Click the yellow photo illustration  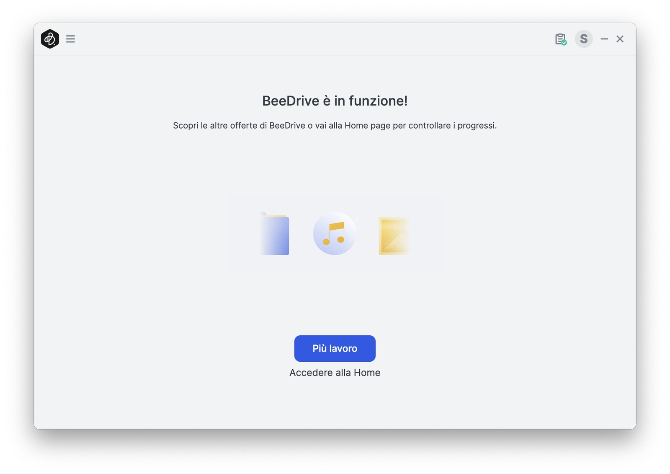(x=394, y=236)
